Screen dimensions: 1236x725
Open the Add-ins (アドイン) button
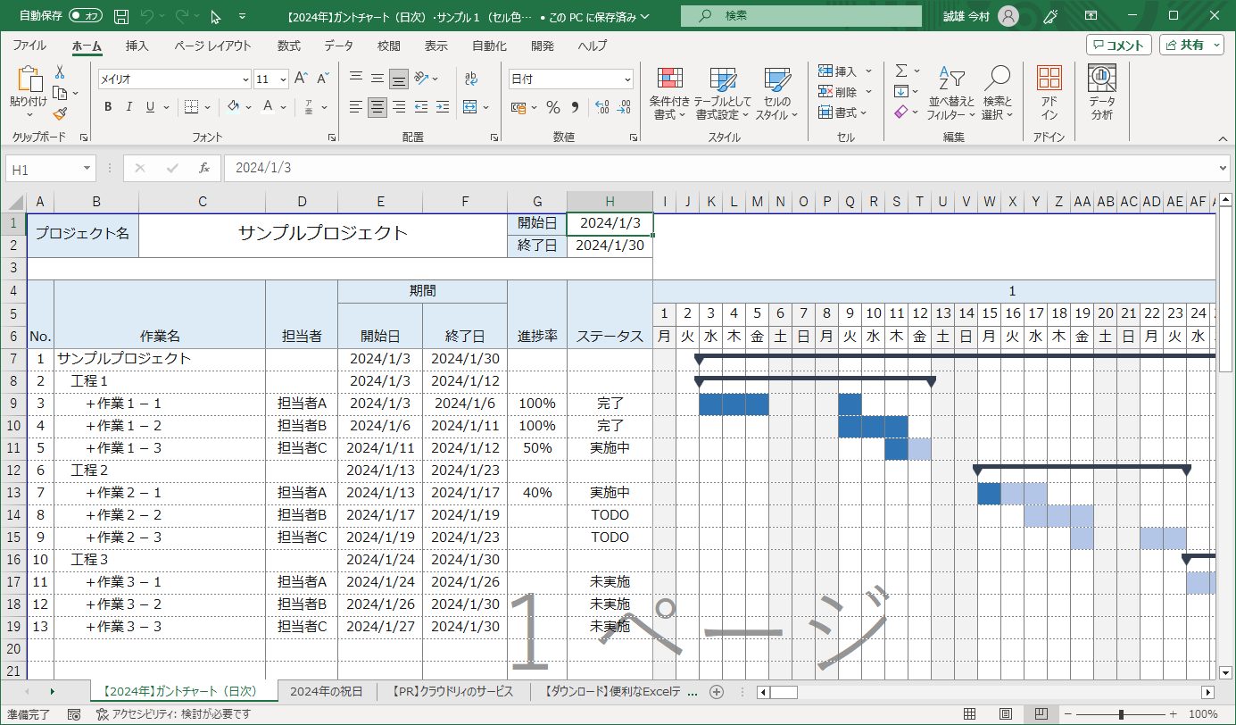click(x=1049, y=95)
